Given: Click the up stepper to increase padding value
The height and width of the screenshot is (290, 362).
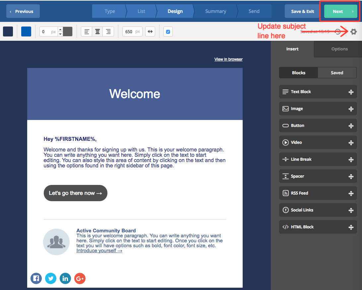Looking at the screenshot, I should point(60,29).
